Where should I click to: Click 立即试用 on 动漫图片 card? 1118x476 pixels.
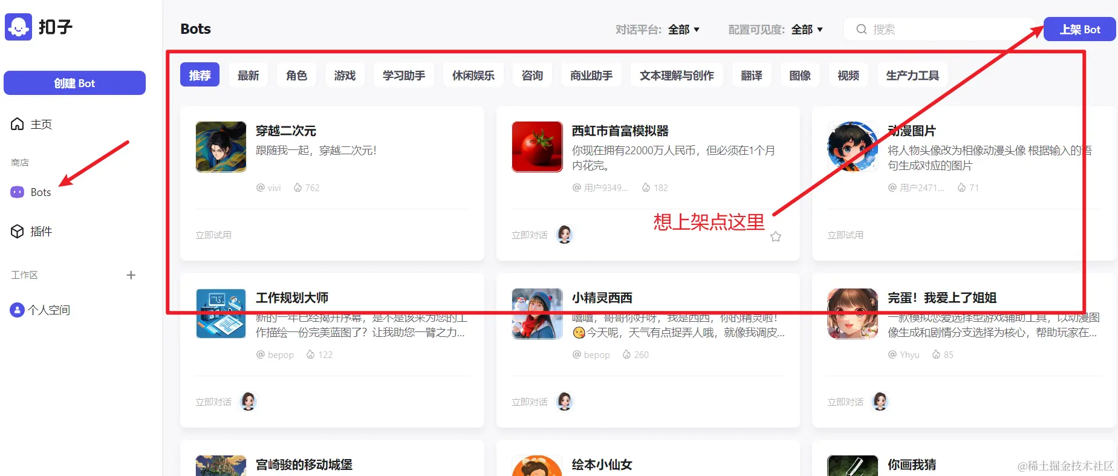click(845, 235)
